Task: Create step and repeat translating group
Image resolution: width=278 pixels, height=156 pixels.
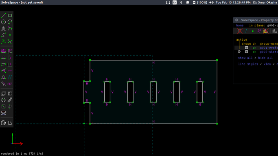Action: (x=10, y=100)
